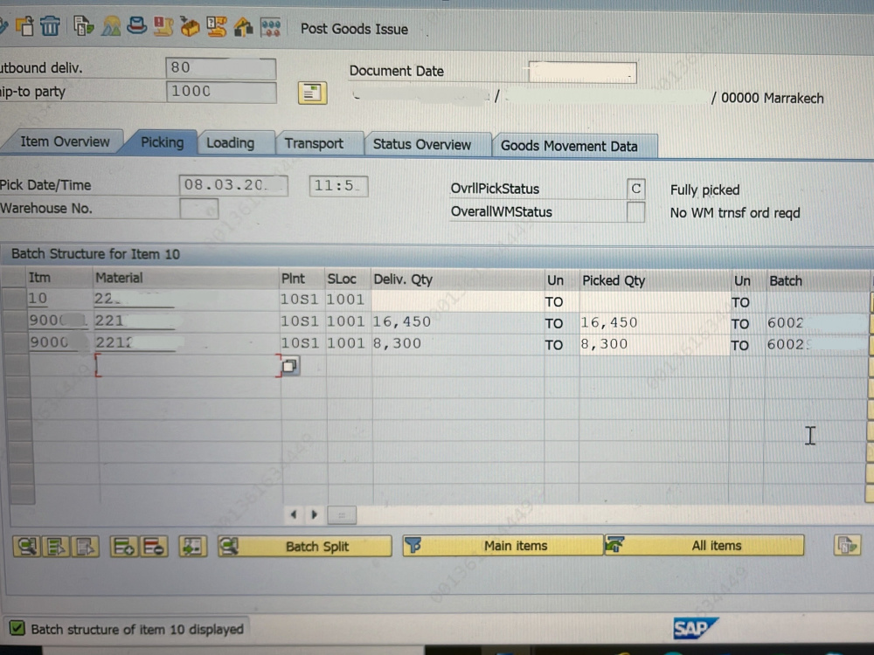Viewport: 874px width, 655px height.
Task: Click the icon button at bottom right of table
Action: 847,545
